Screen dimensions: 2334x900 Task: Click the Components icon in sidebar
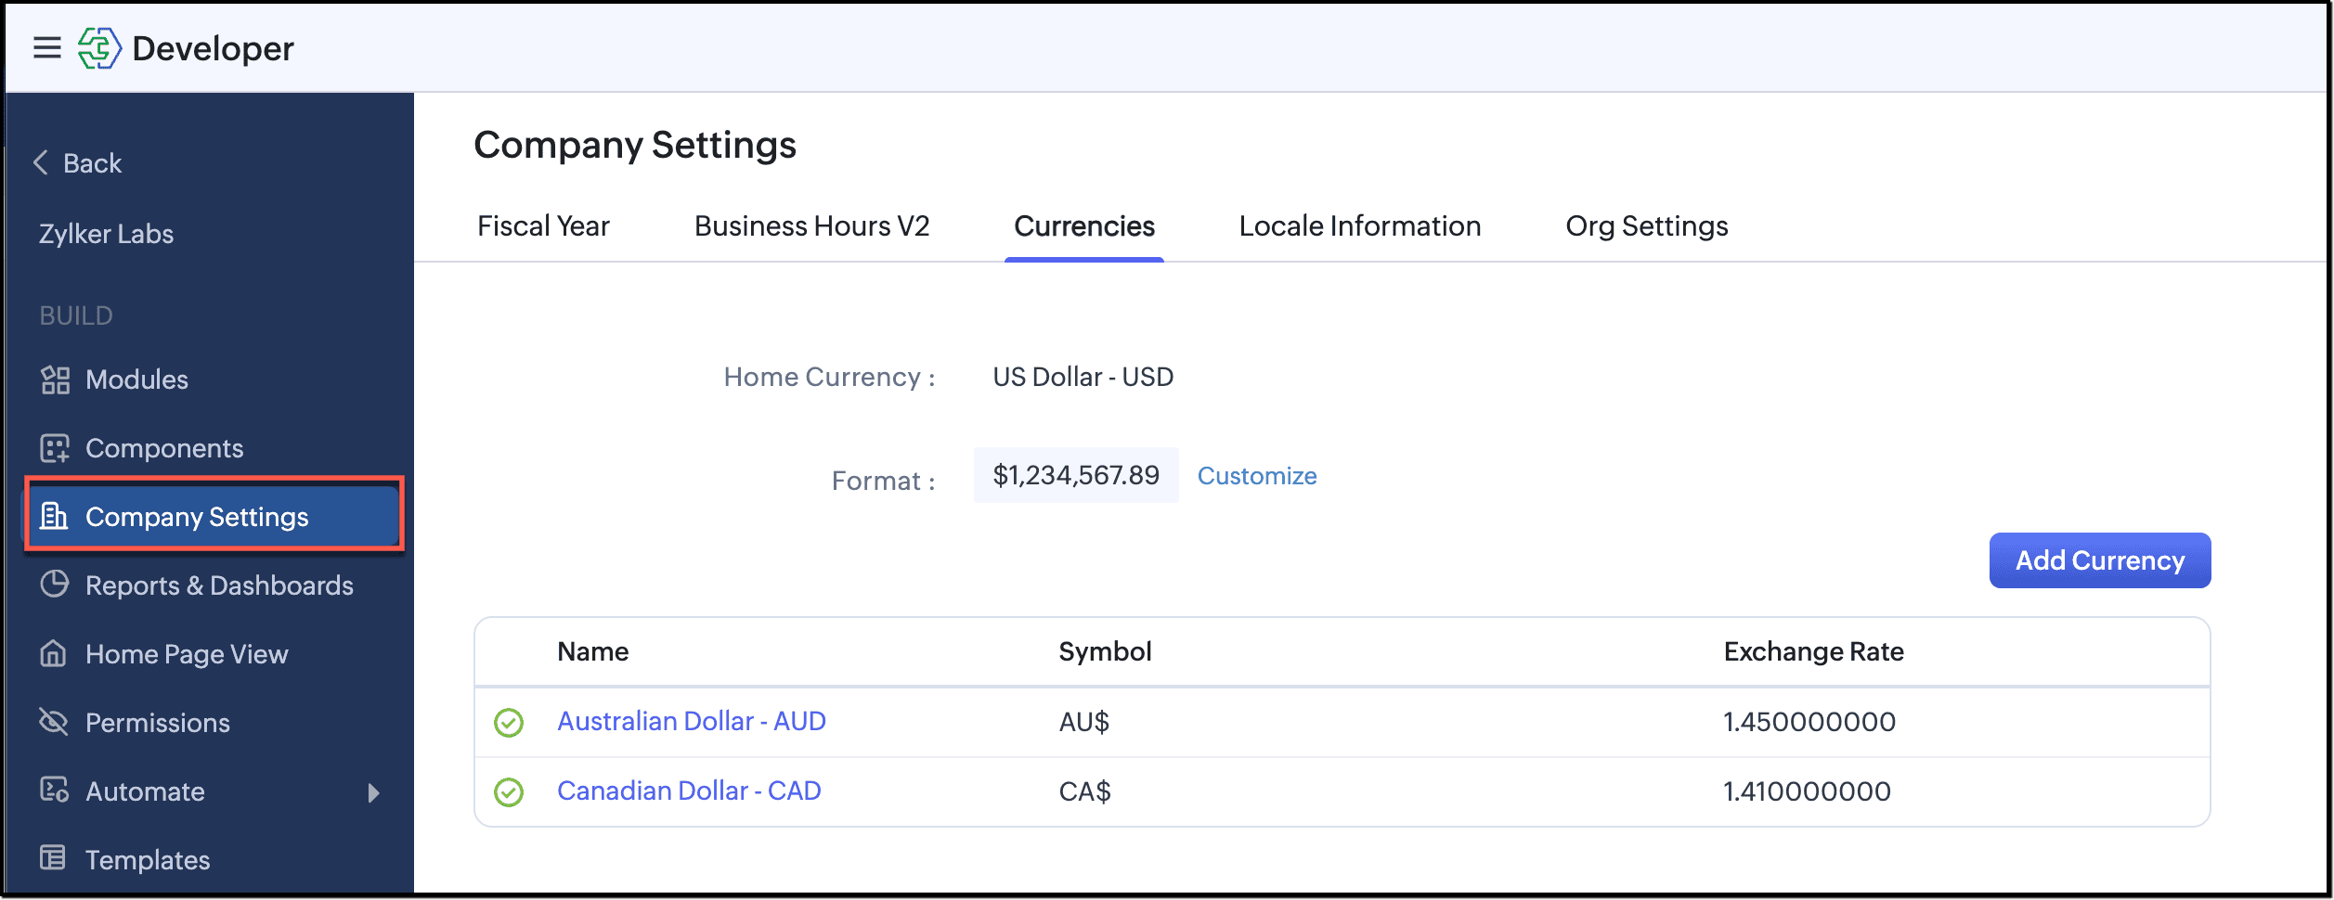(55, 448)
